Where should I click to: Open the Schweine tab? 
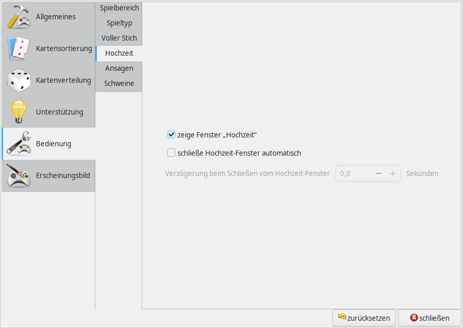[x=119, y=83]
